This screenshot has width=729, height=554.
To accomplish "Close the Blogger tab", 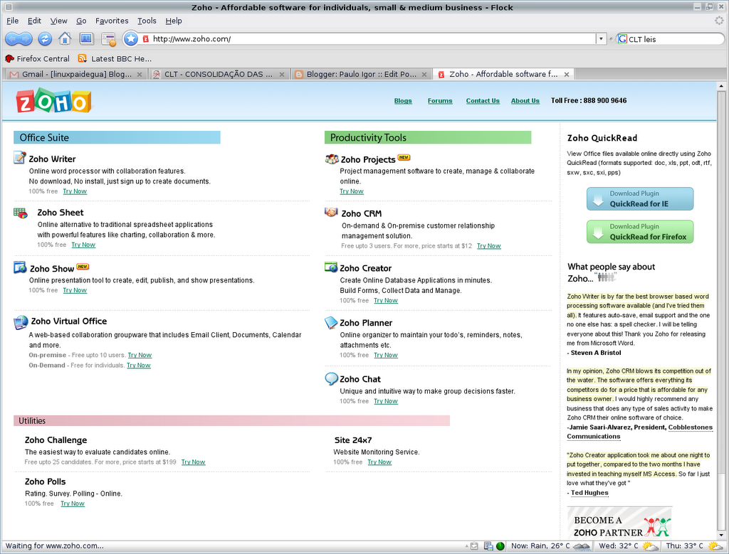I will 424,74.
